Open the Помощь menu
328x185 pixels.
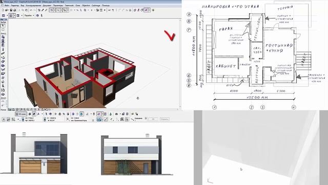click(106, 6)
